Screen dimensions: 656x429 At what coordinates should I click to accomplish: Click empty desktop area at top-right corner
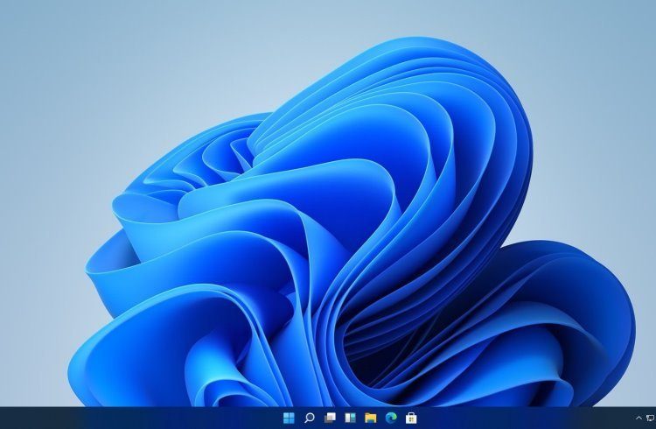pos(612,35)
